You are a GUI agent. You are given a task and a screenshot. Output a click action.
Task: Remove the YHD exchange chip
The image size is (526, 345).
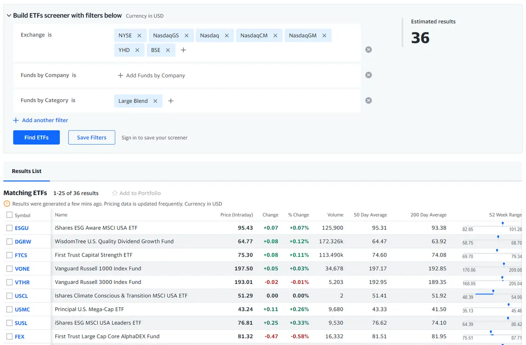[137, 50]
